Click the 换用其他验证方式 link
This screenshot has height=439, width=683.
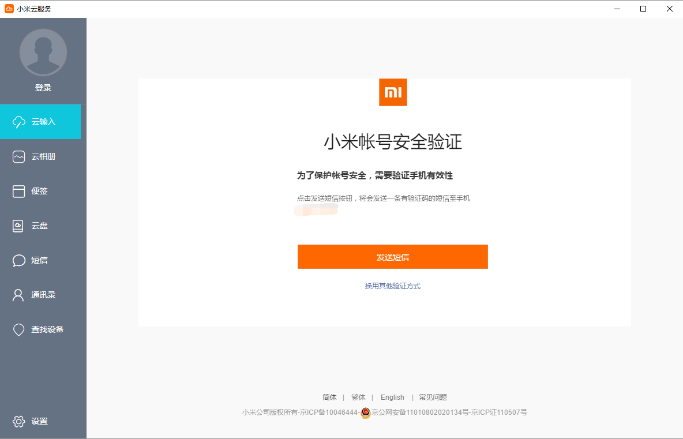click(x=392, y=286)
